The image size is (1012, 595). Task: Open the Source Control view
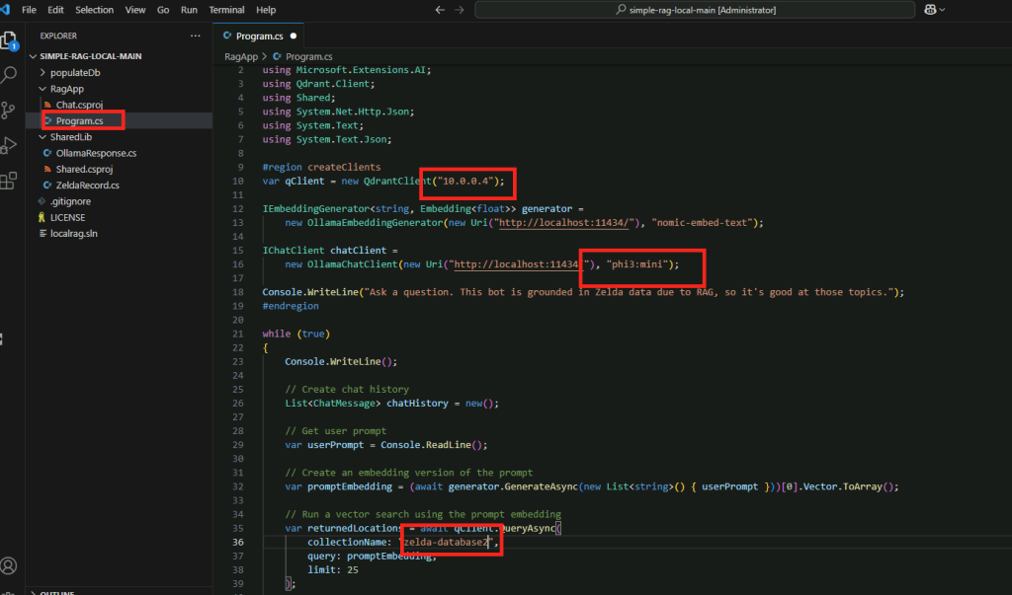coord(8,111)
